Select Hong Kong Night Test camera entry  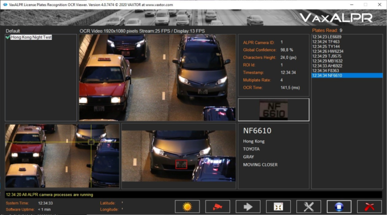pyautogui.click(x=31, y=37)
